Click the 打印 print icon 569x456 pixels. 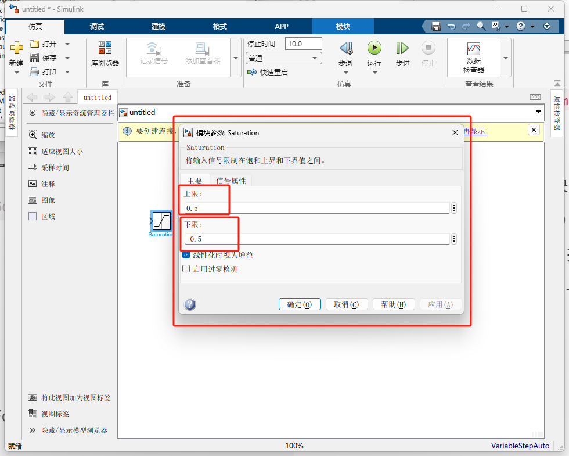coord(34,72)
